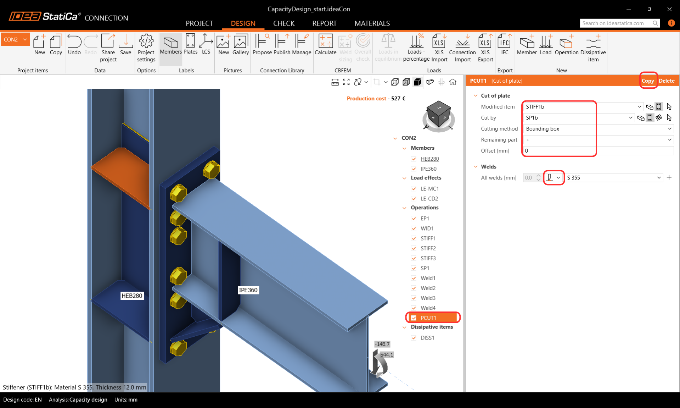680x408 pixels.
Task: Toggle the WID1 operation checkbox
Action: pyautogui.click(x=414, y=228)
